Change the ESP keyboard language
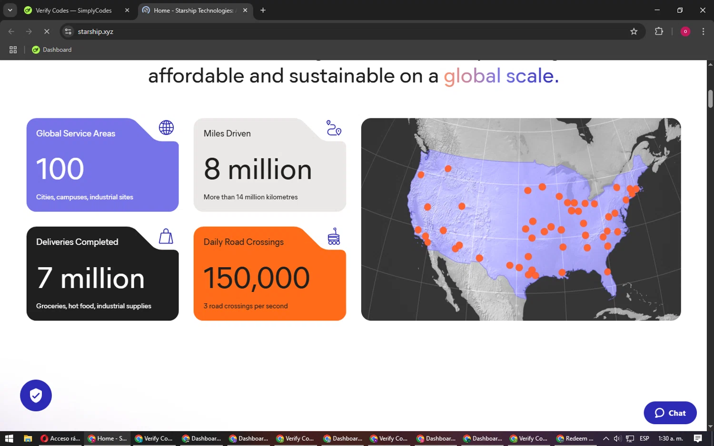The height and width of the screenshot is (446, 714). pos(645,438)
